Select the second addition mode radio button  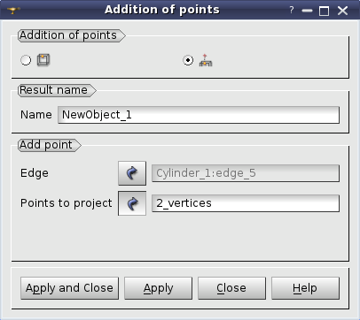click(188, 60)
